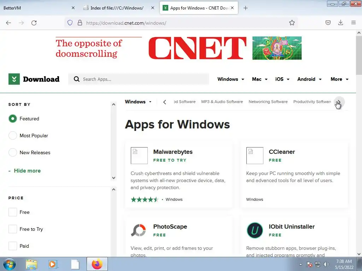Screen dimensions: 362x271
Task: Click the site security padlock icon
Action: (80, 23)
